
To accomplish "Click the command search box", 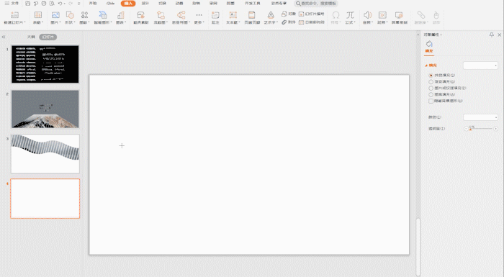I will (317, 4).
